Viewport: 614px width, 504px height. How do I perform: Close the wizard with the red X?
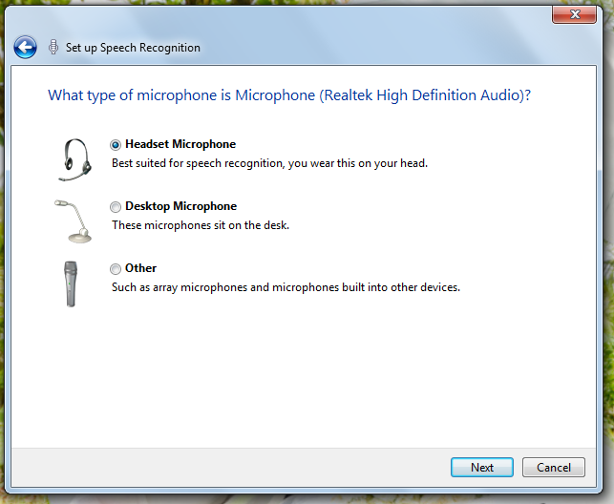tap(575, 15)
